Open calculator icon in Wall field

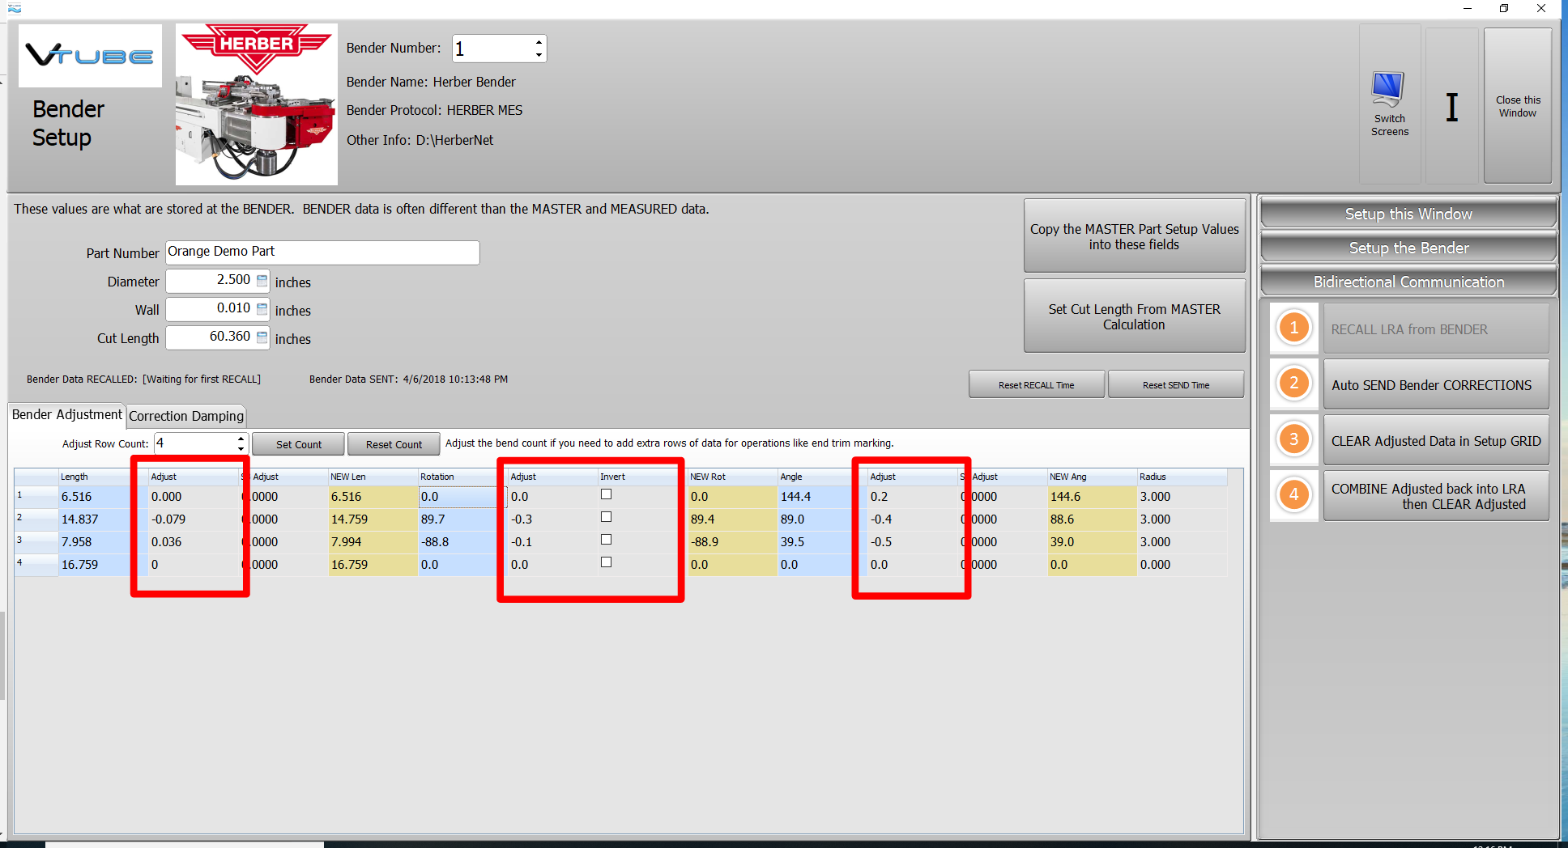pos(262,309)
